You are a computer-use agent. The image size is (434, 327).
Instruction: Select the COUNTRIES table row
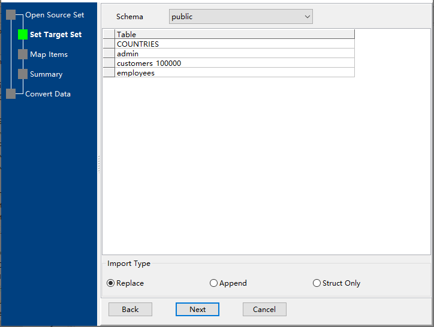(138, 44)
